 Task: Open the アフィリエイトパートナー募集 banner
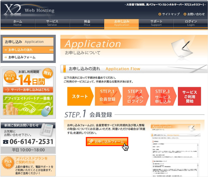[28, 105]
